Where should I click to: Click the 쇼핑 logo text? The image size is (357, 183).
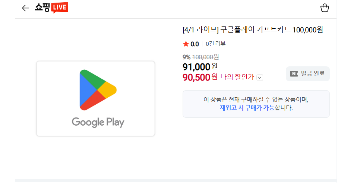click(x=42, y=8)
